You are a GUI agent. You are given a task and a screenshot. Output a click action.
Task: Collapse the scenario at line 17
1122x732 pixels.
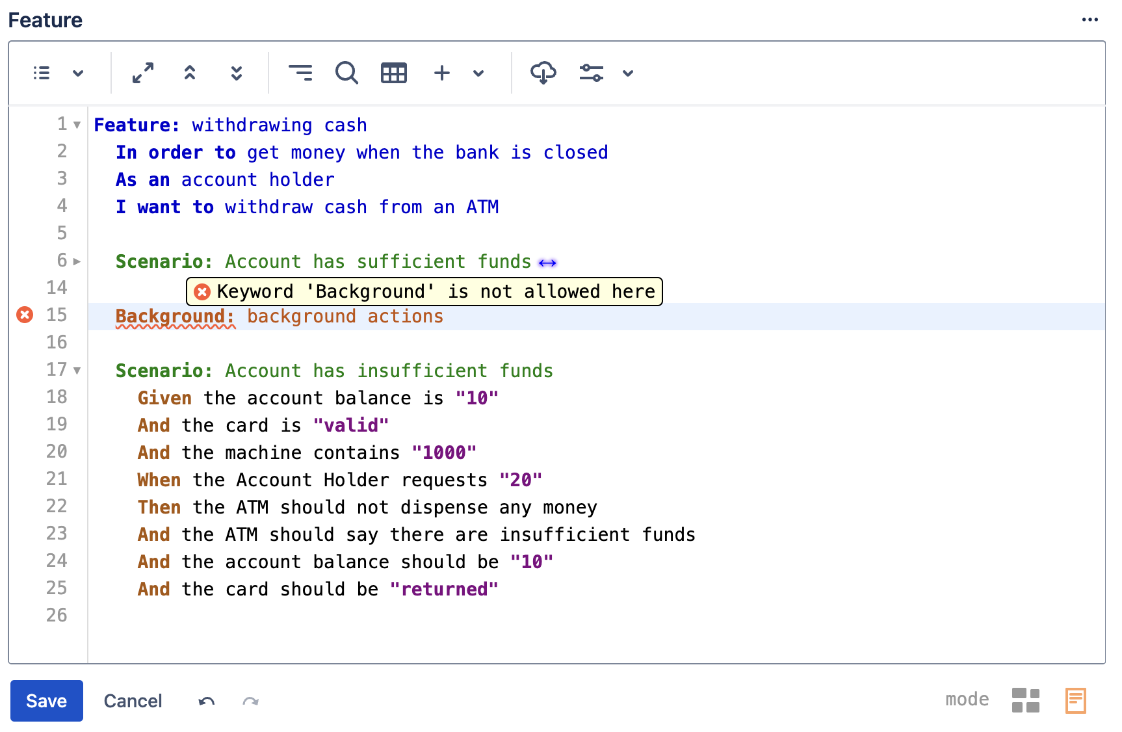[77, 371]
